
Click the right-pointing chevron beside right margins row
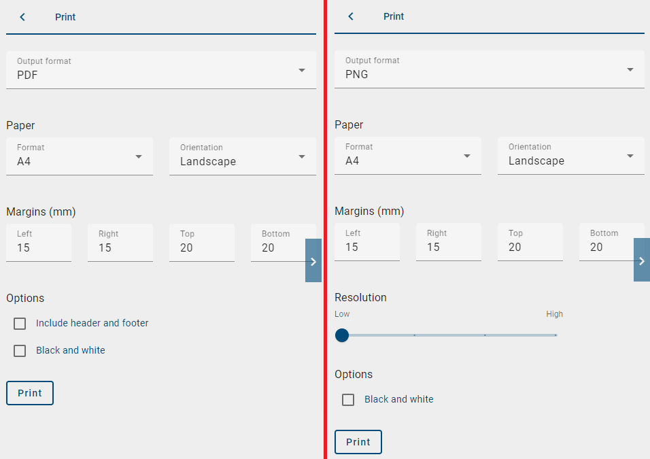[x=641, y=260]
